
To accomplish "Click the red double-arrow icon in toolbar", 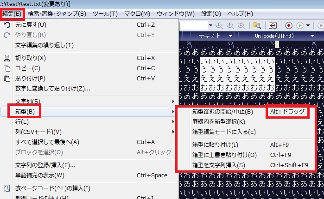I will tap(273, 25).
